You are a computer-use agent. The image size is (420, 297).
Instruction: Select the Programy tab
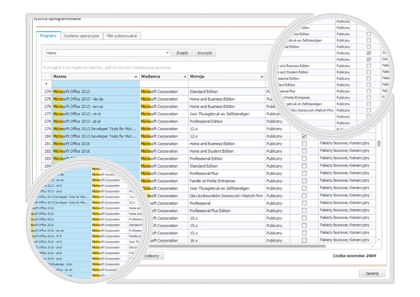[x=48, y=36]
